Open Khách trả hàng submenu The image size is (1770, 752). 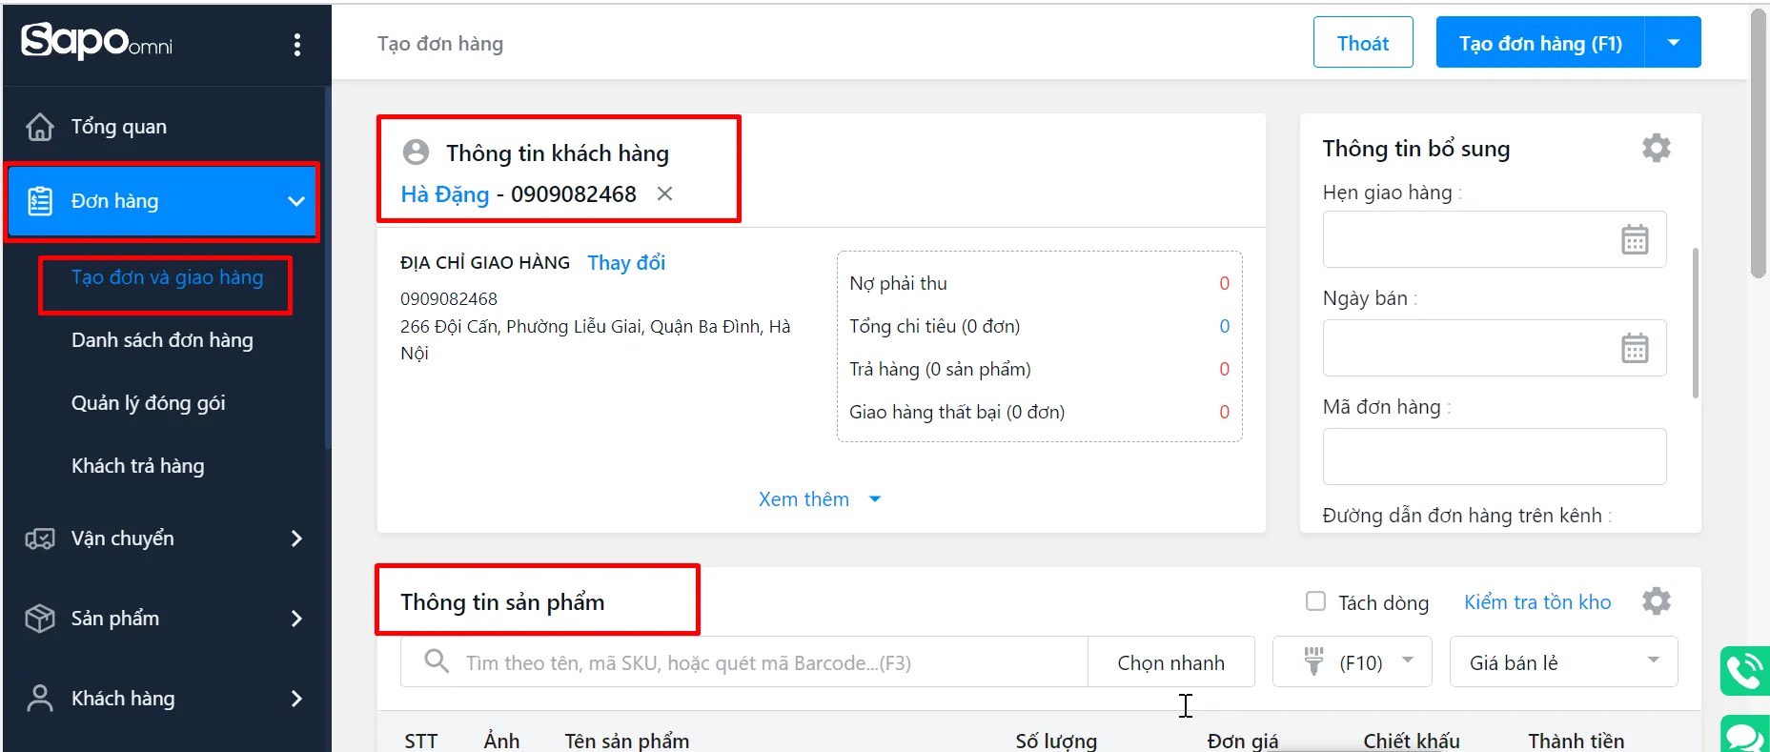coord(137,466)
